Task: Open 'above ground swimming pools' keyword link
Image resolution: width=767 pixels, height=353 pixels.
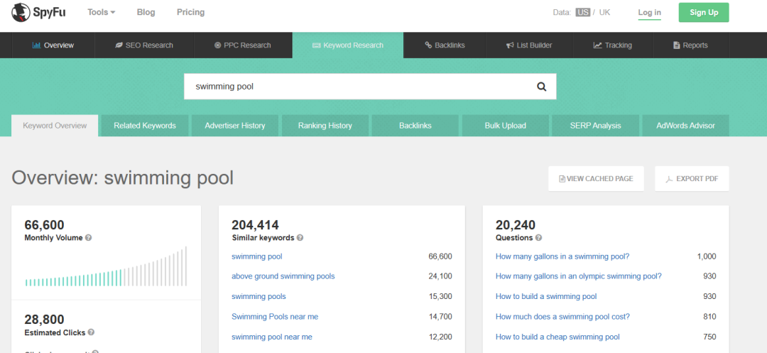Action: point(283,276)
